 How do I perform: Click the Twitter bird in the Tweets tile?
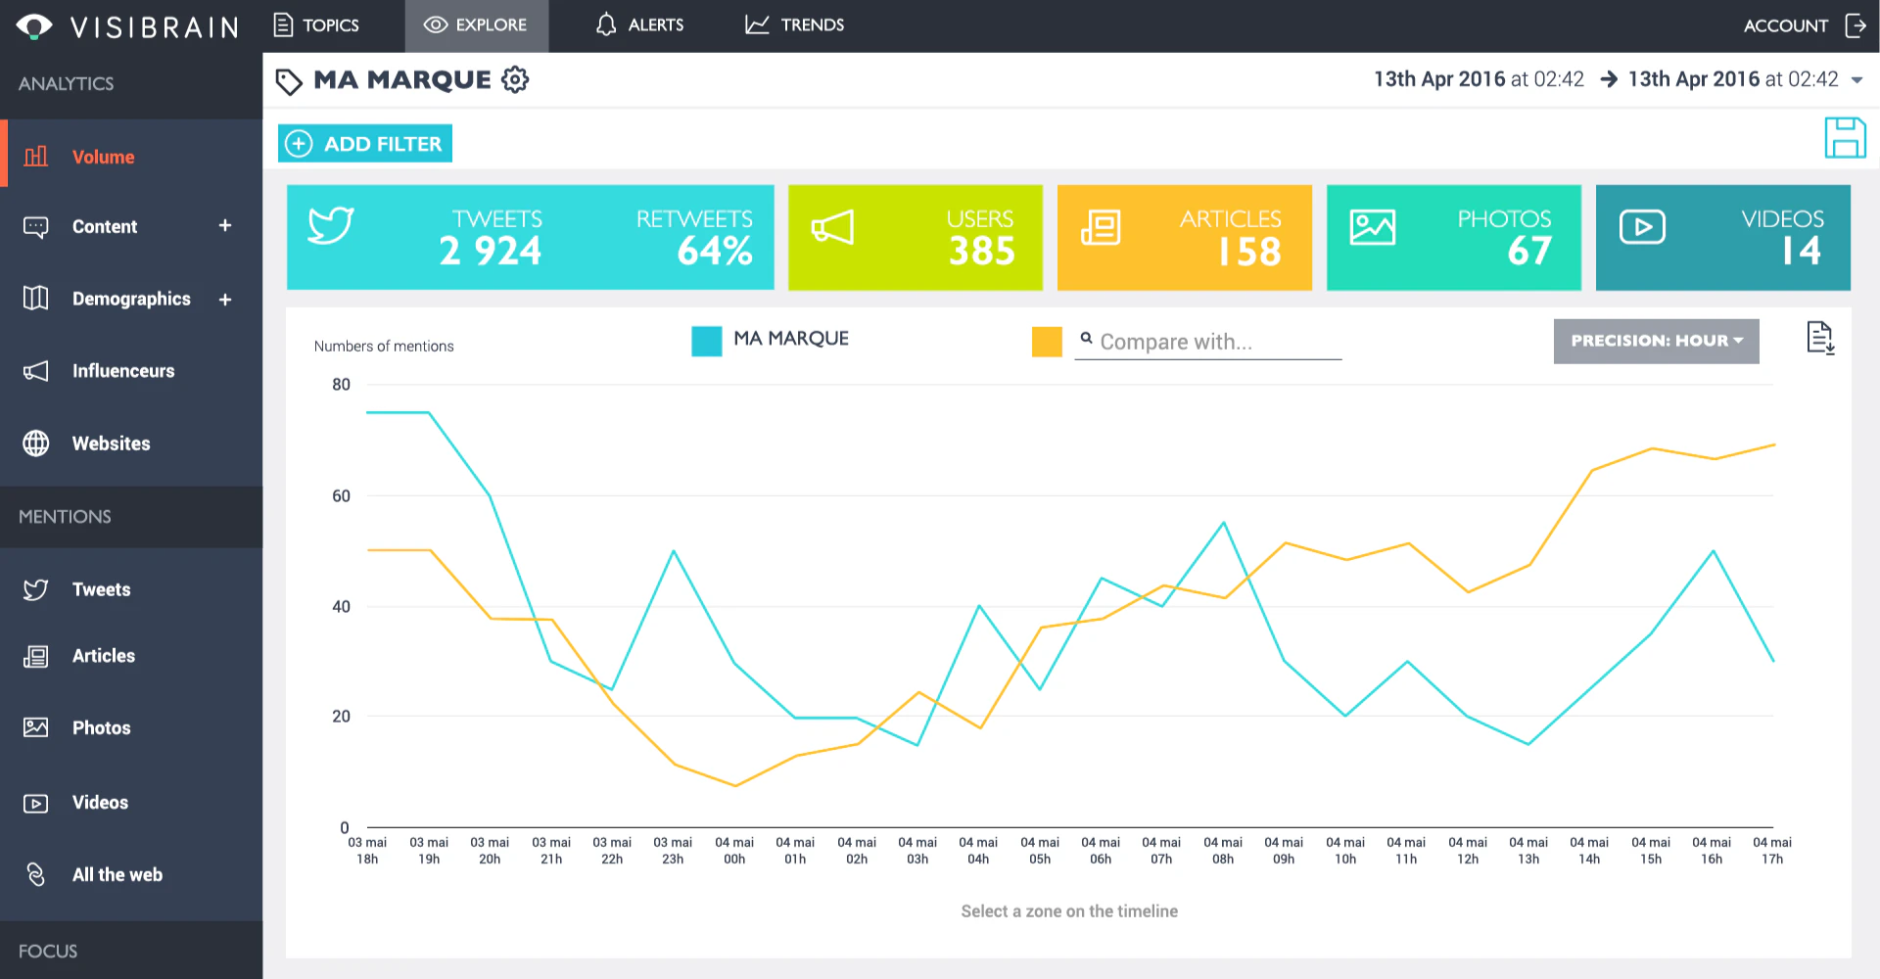(331, 225)
